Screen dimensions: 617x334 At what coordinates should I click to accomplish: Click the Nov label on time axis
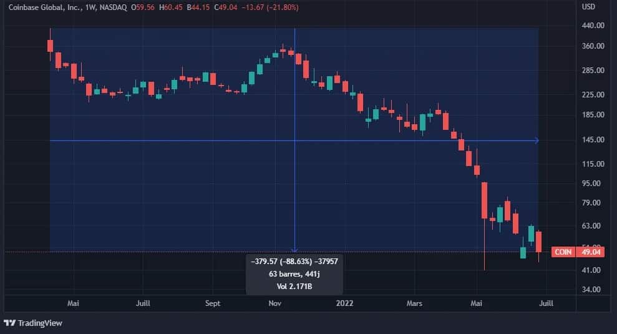274,303
